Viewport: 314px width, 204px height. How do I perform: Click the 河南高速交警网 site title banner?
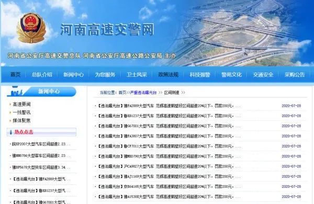tap(107, 30)
